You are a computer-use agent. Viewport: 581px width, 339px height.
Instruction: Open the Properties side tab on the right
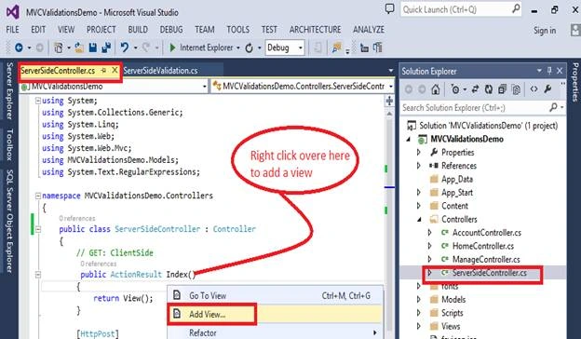click(575, 82)
